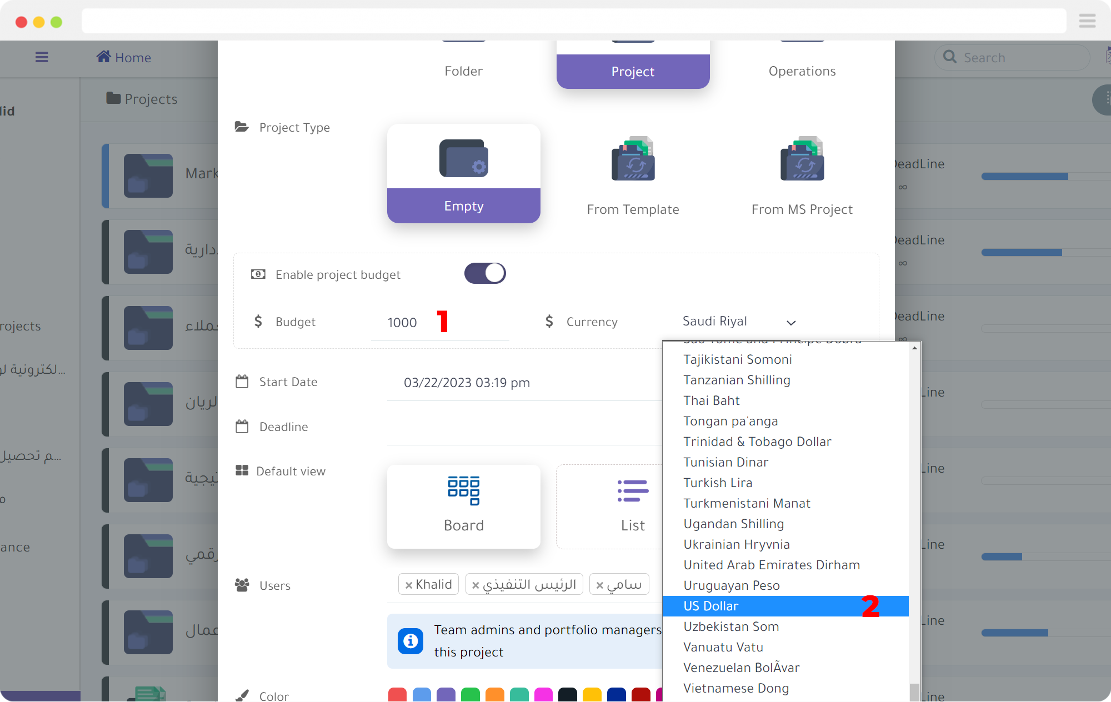Click the Budget amount input field

click(441, 323)
